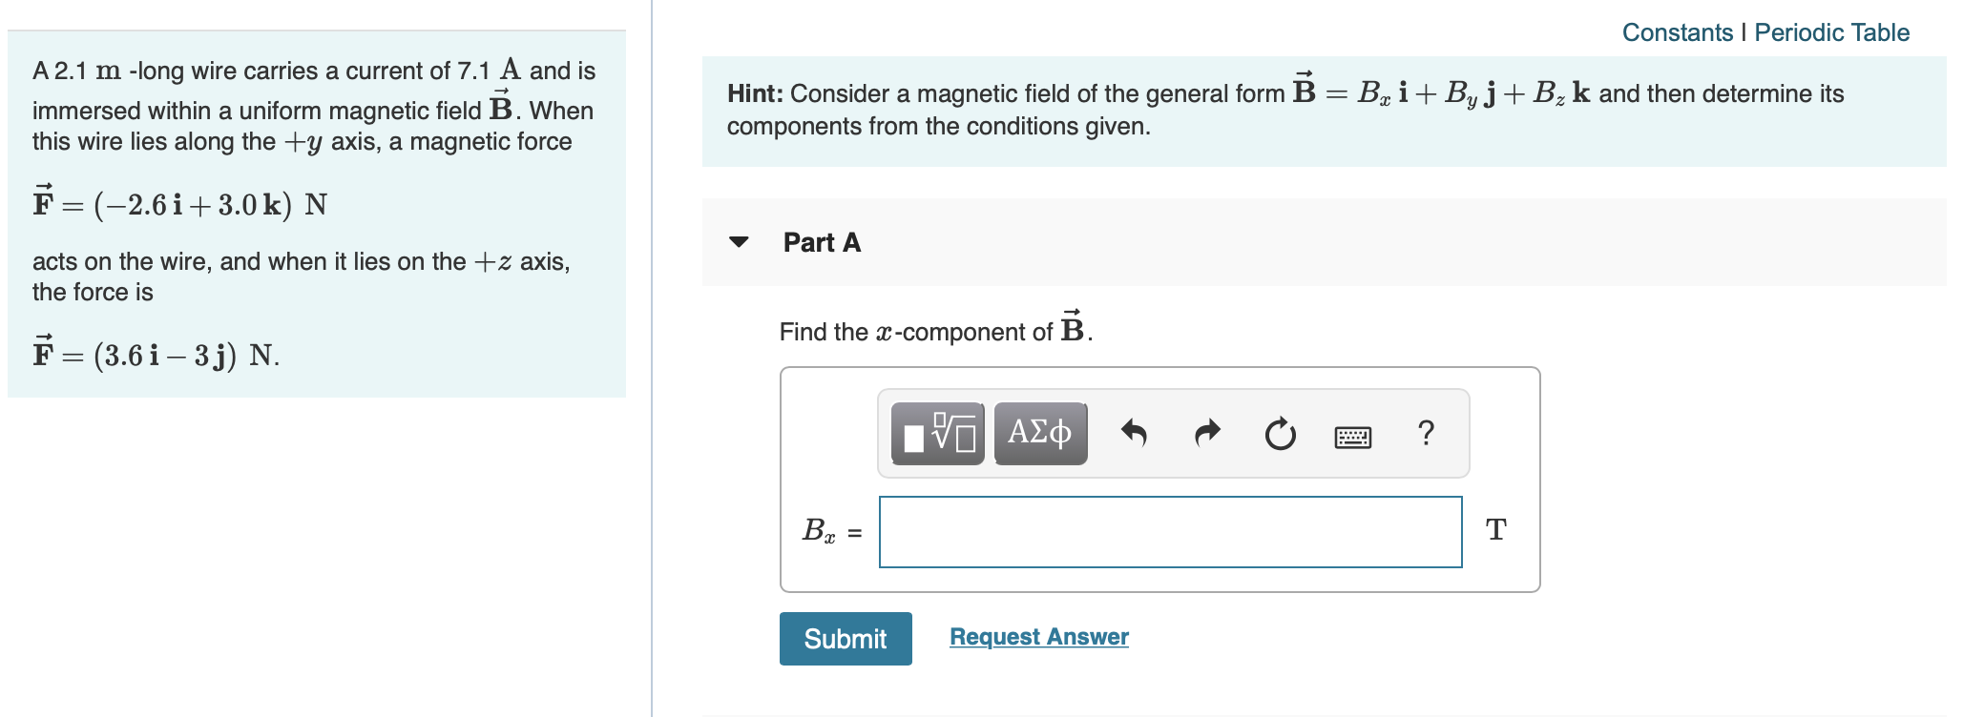Redo the last equation edit
The height and width of the screenshot is (717, 1963).
1207,434
